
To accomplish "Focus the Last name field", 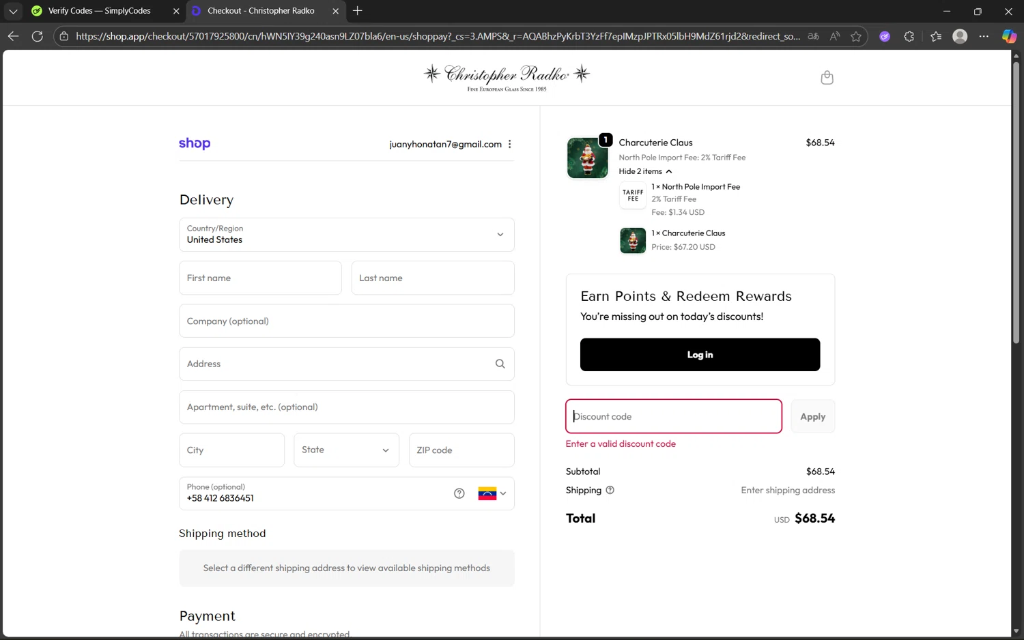I will 433,278.
